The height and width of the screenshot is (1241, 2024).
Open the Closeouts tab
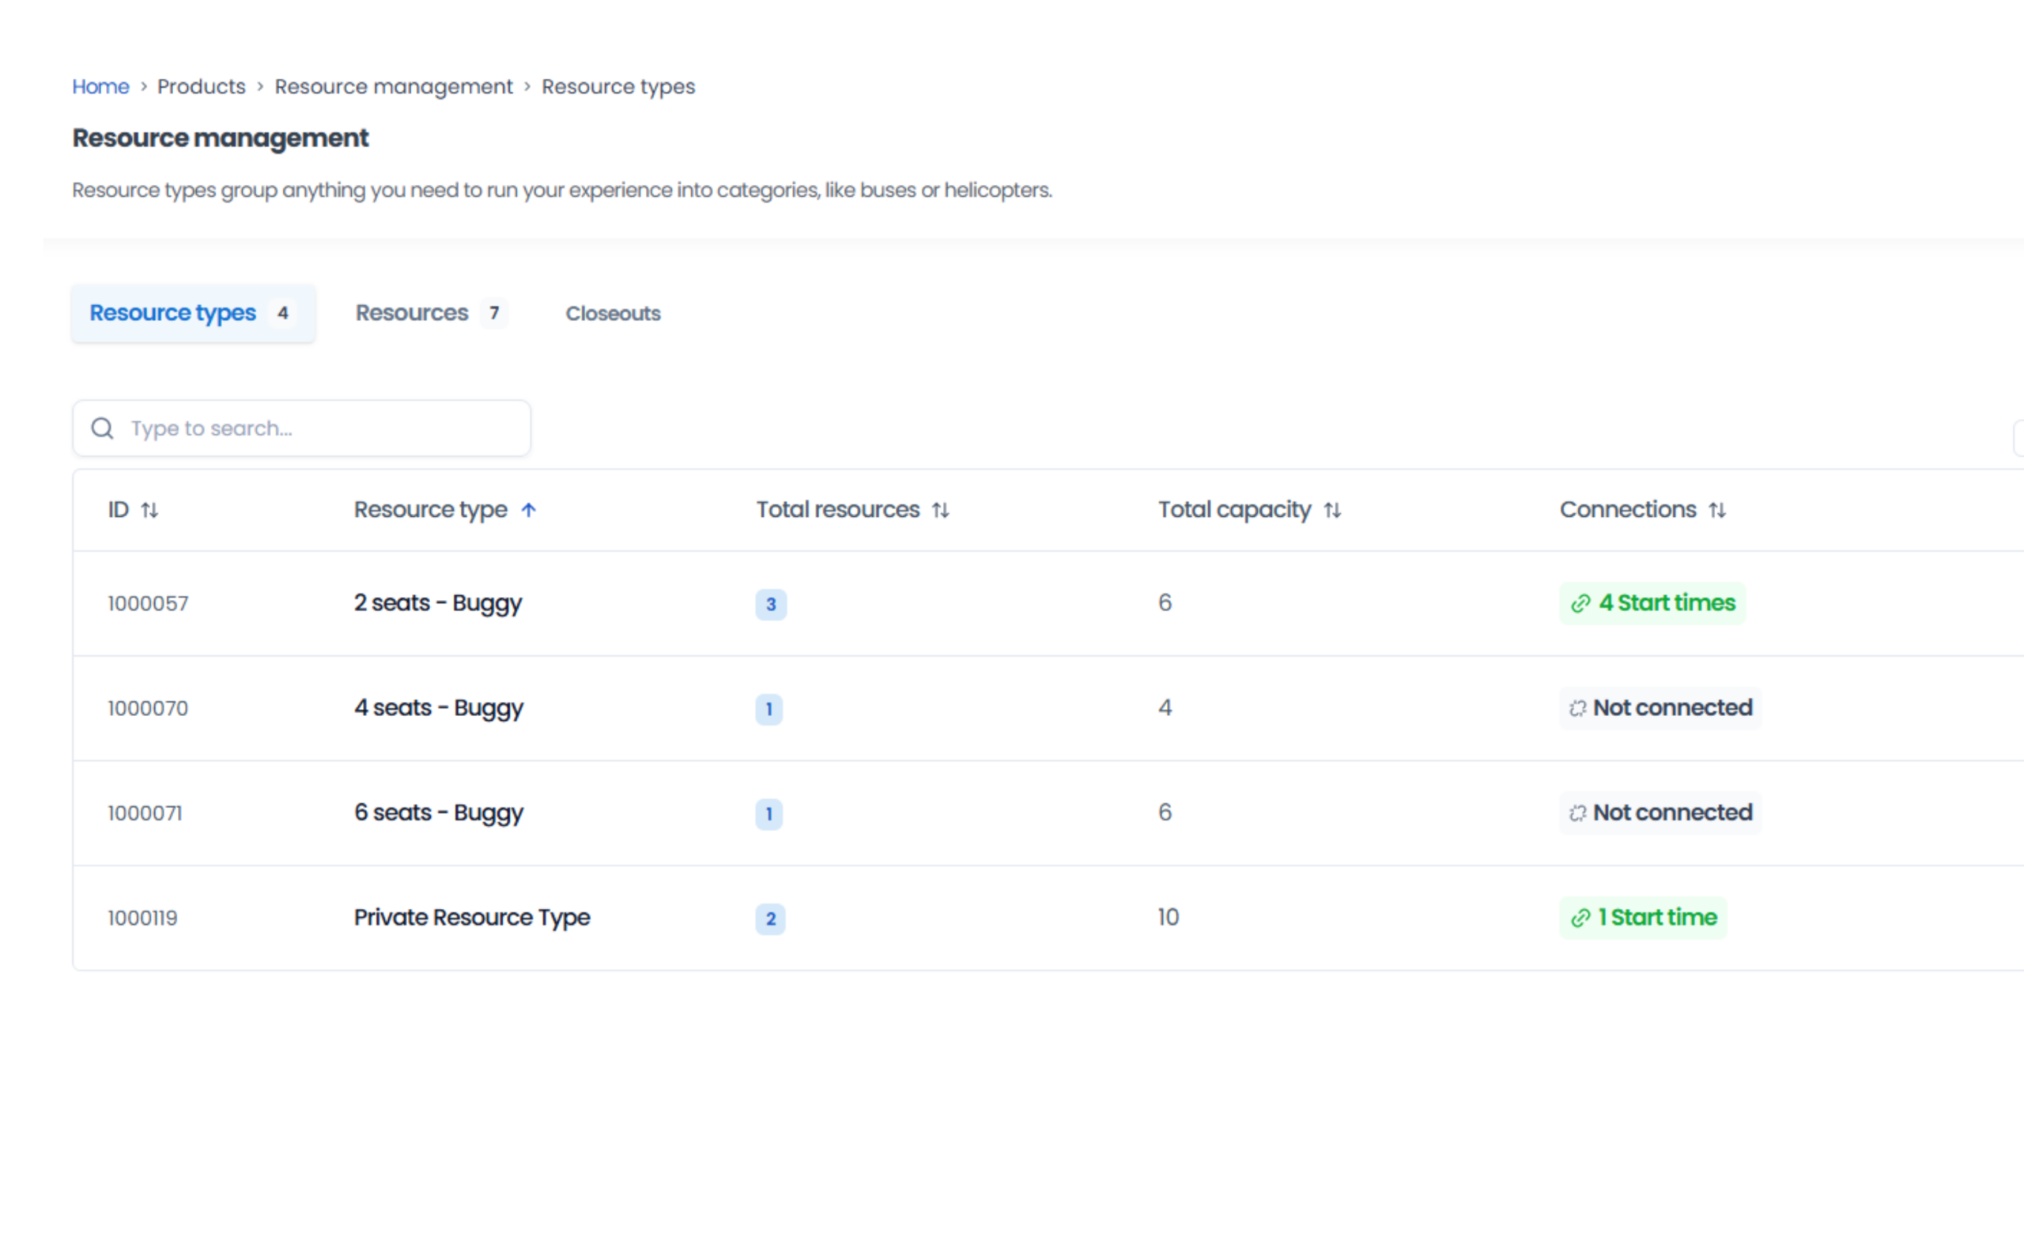click(613, 313)
